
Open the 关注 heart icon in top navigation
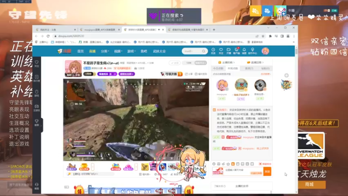pyautogui.click(x=221, y=51)
